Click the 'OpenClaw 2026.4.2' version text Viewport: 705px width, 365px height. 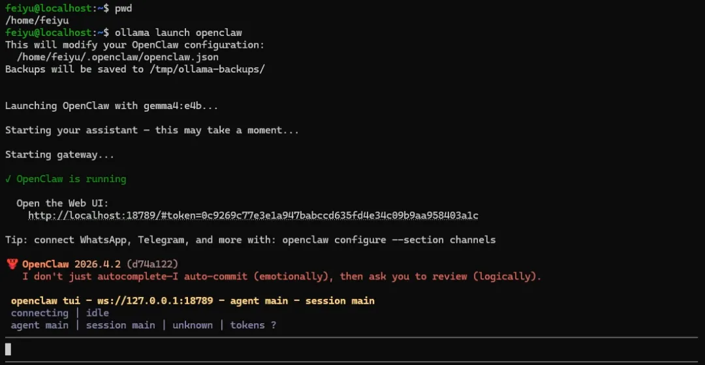tap(72, 264)
